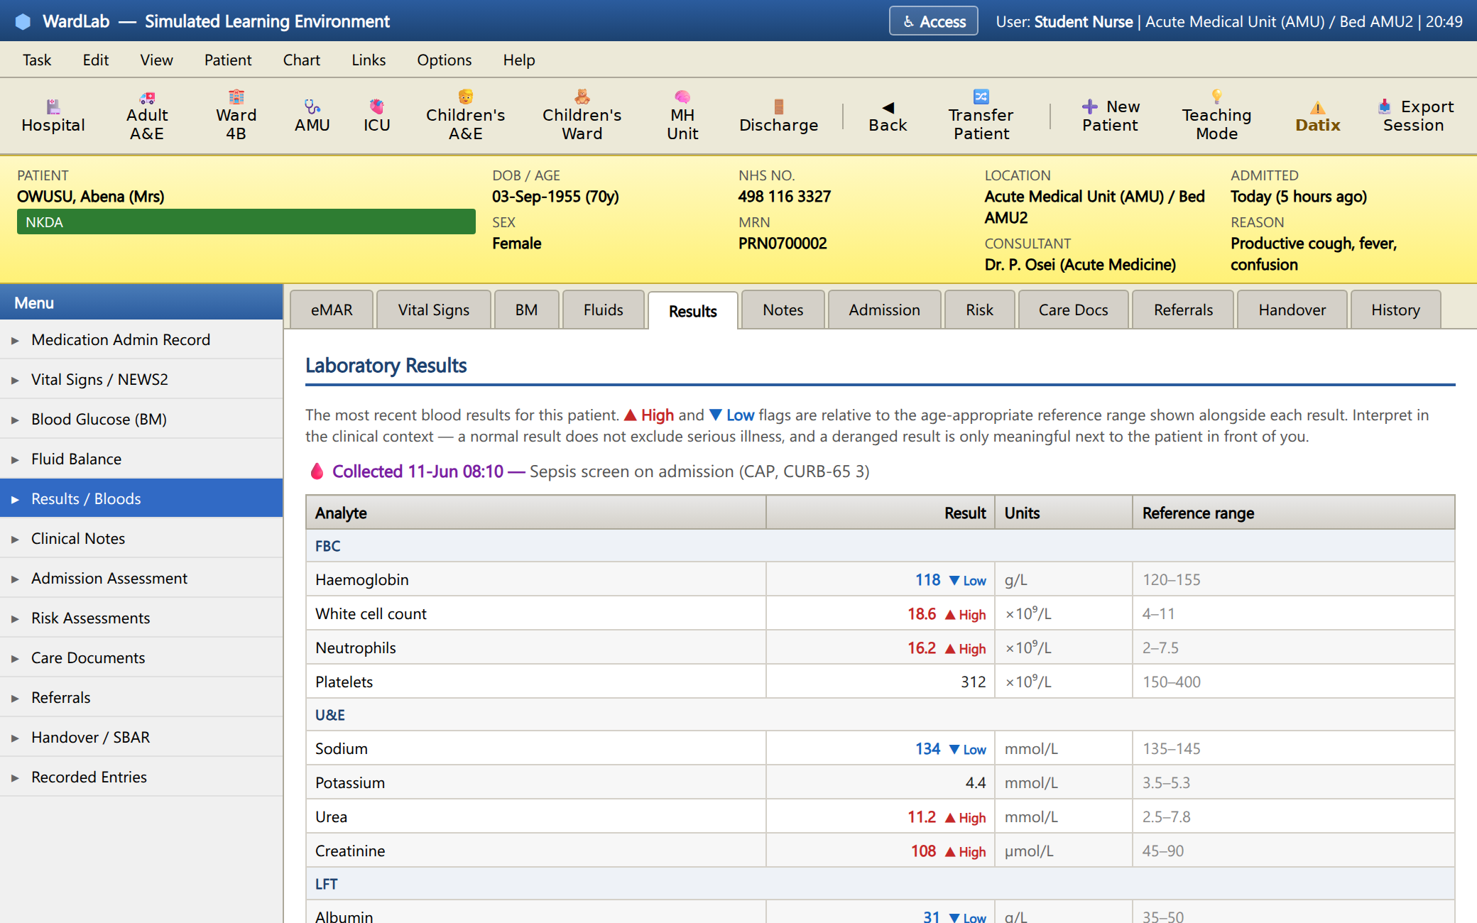This screenshot has width=1477, height=923.
Task: Switch to the BM tab
Action: point(526,310)
